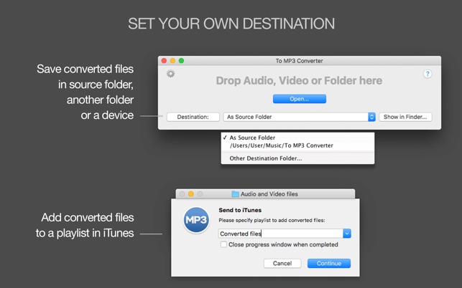Click the round MP3 app icon

tap(196, 220)
